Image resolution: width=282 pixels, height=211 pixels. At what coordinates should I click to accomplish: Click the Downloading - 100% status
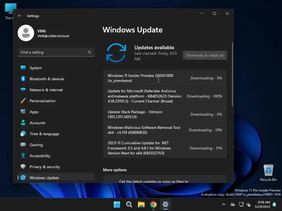205,96
